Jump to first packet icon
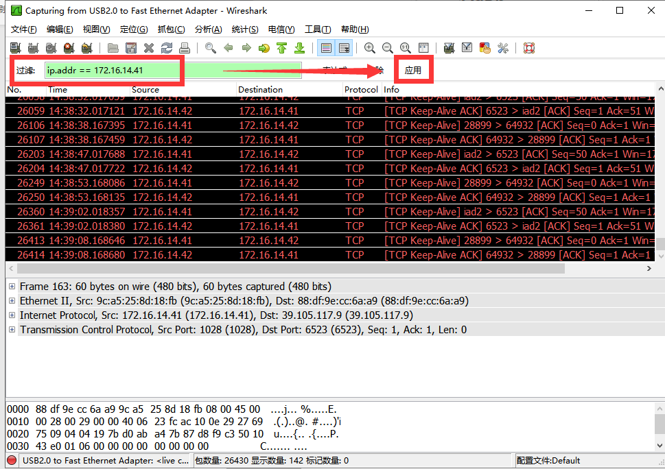The height and width of the screenshot is (469, 665). tap(281, 48)
